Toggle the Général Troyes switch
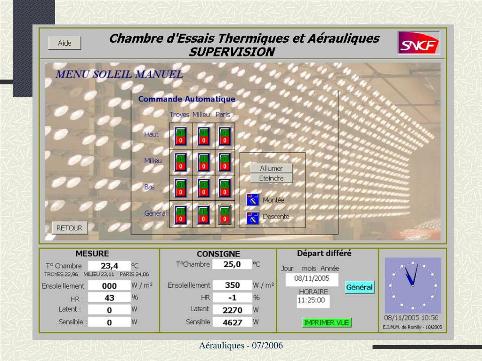This screenshot has height=361, width=482. click(181, 214)
